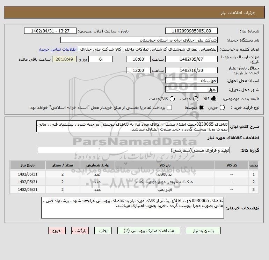Click the quantity cell of row 2
Viewport: 269px width, 260px height.
tap(63, 182)
